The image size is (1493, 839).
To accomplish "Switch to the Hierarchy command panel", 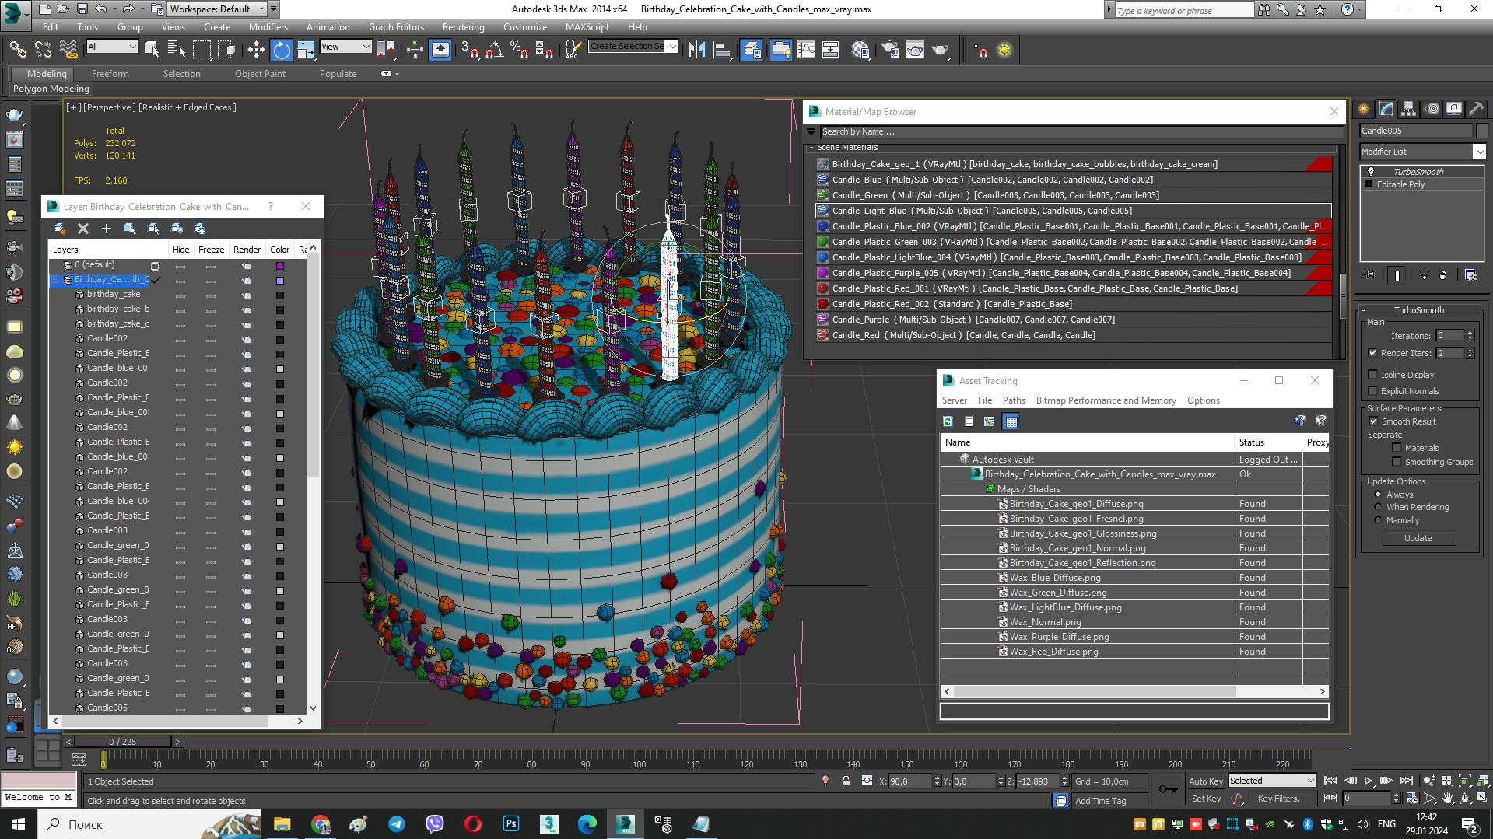I will tap(1409, 109).
